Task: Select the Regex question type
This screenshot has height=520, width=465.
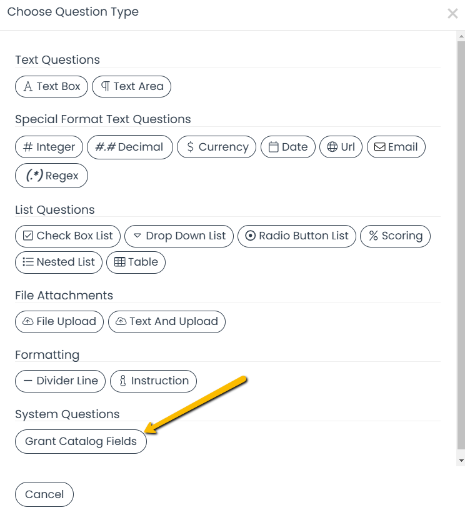Action: pos(51,176)
